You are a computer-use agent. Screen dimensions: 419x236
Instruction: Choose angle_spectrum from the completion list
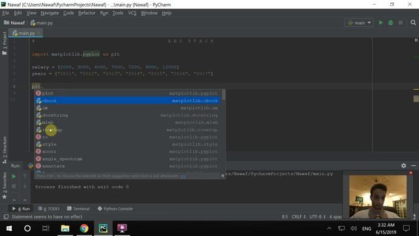coord(128,159)
